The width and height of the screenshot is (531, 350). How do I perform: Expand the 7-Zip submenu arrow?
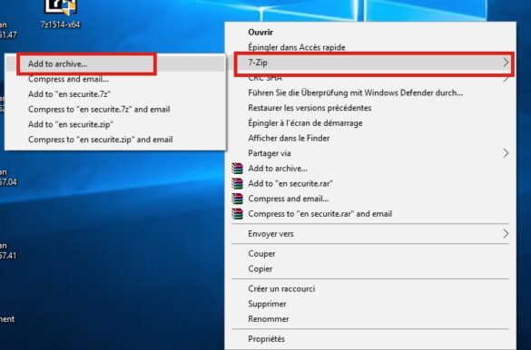506,63
